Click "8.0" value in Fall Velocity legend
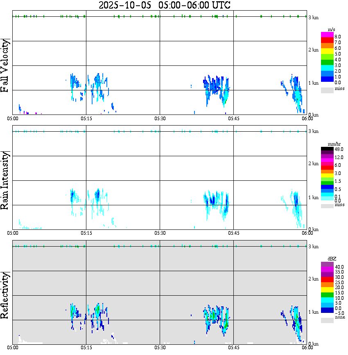Viewport: 348px width, 355px height. click(338, 37)
